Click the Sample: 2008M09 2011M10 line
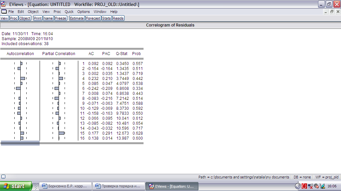The width and height of the screenshot is (341, 191). click(x=27, y=39)
